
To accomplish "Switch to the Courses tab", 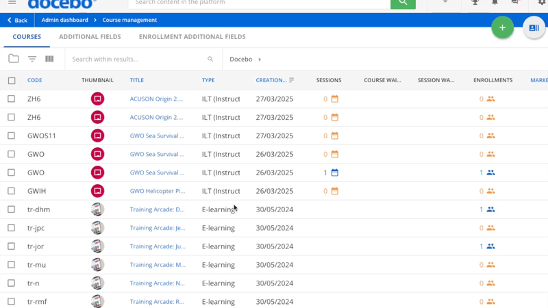I will pyautogui.click(x=27, y=37).
